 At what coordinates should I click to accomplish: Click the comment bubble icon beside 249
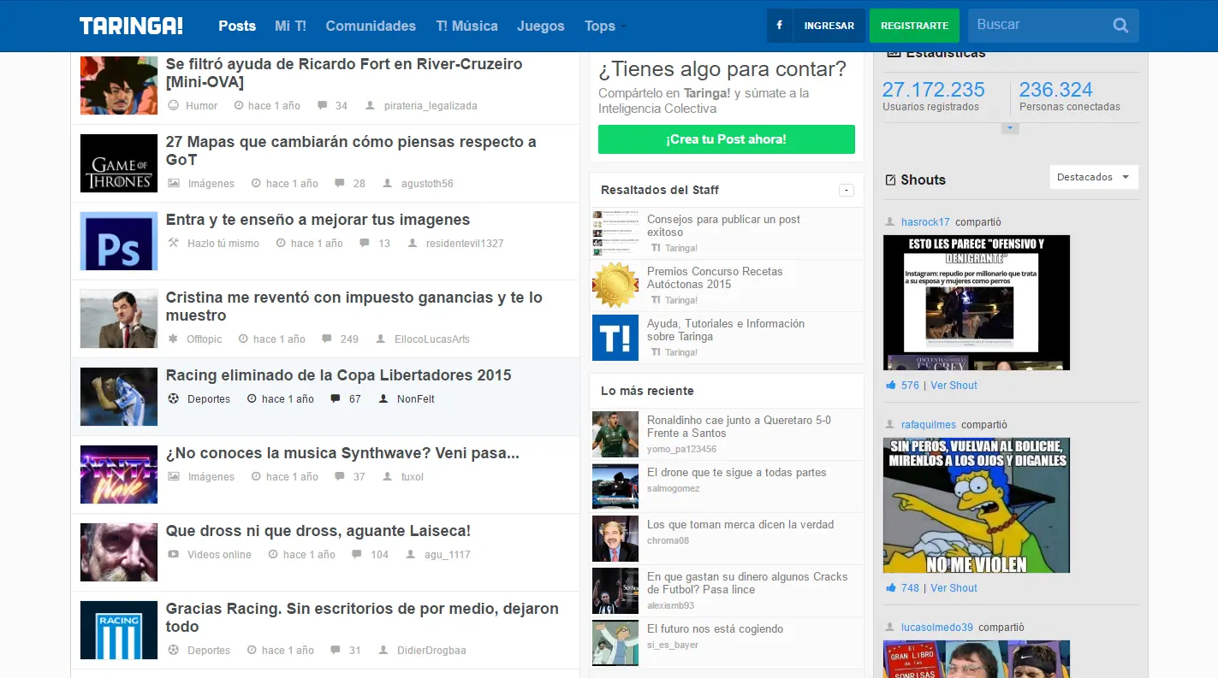point(327,339)
